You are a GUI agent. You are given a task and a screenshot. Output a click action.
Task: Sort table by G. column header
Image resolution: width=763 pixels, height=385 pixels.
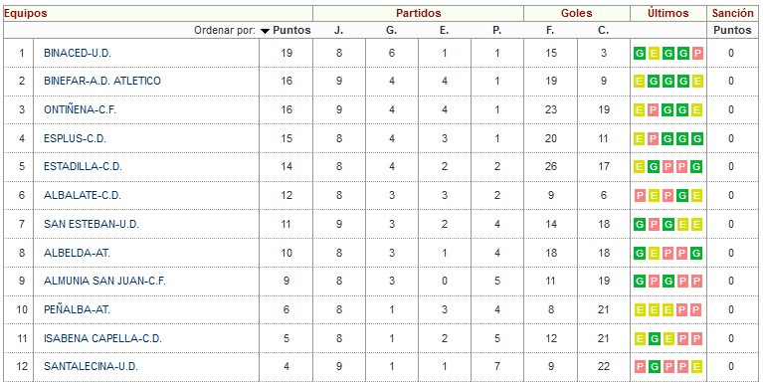point(392,30)
